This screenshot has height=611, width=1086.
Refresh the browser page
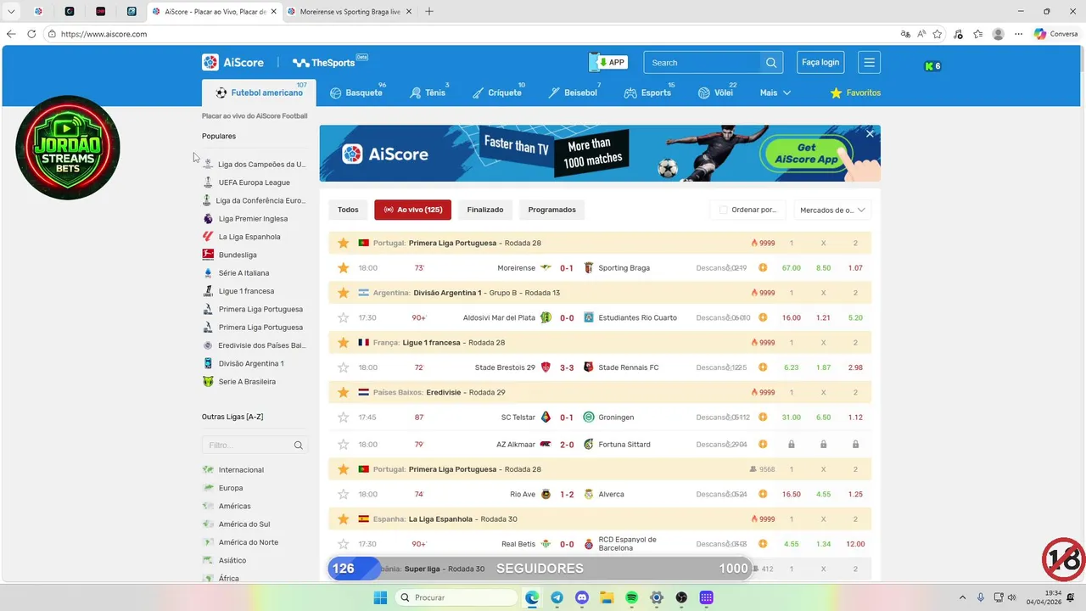click(31, 34)
